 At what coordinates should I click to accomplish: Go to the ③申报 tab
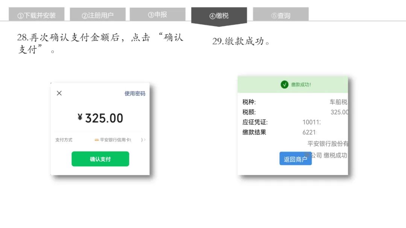[x=158, y=15]
